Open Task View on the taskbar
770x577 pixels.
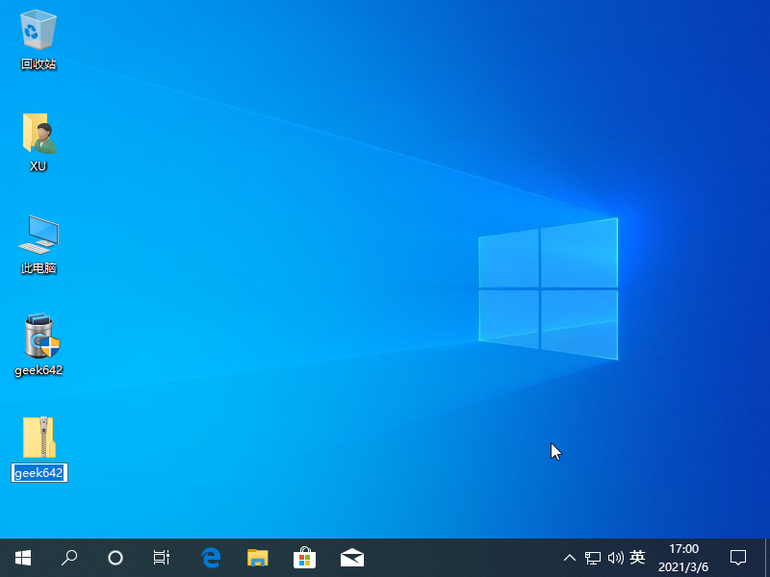162,557
